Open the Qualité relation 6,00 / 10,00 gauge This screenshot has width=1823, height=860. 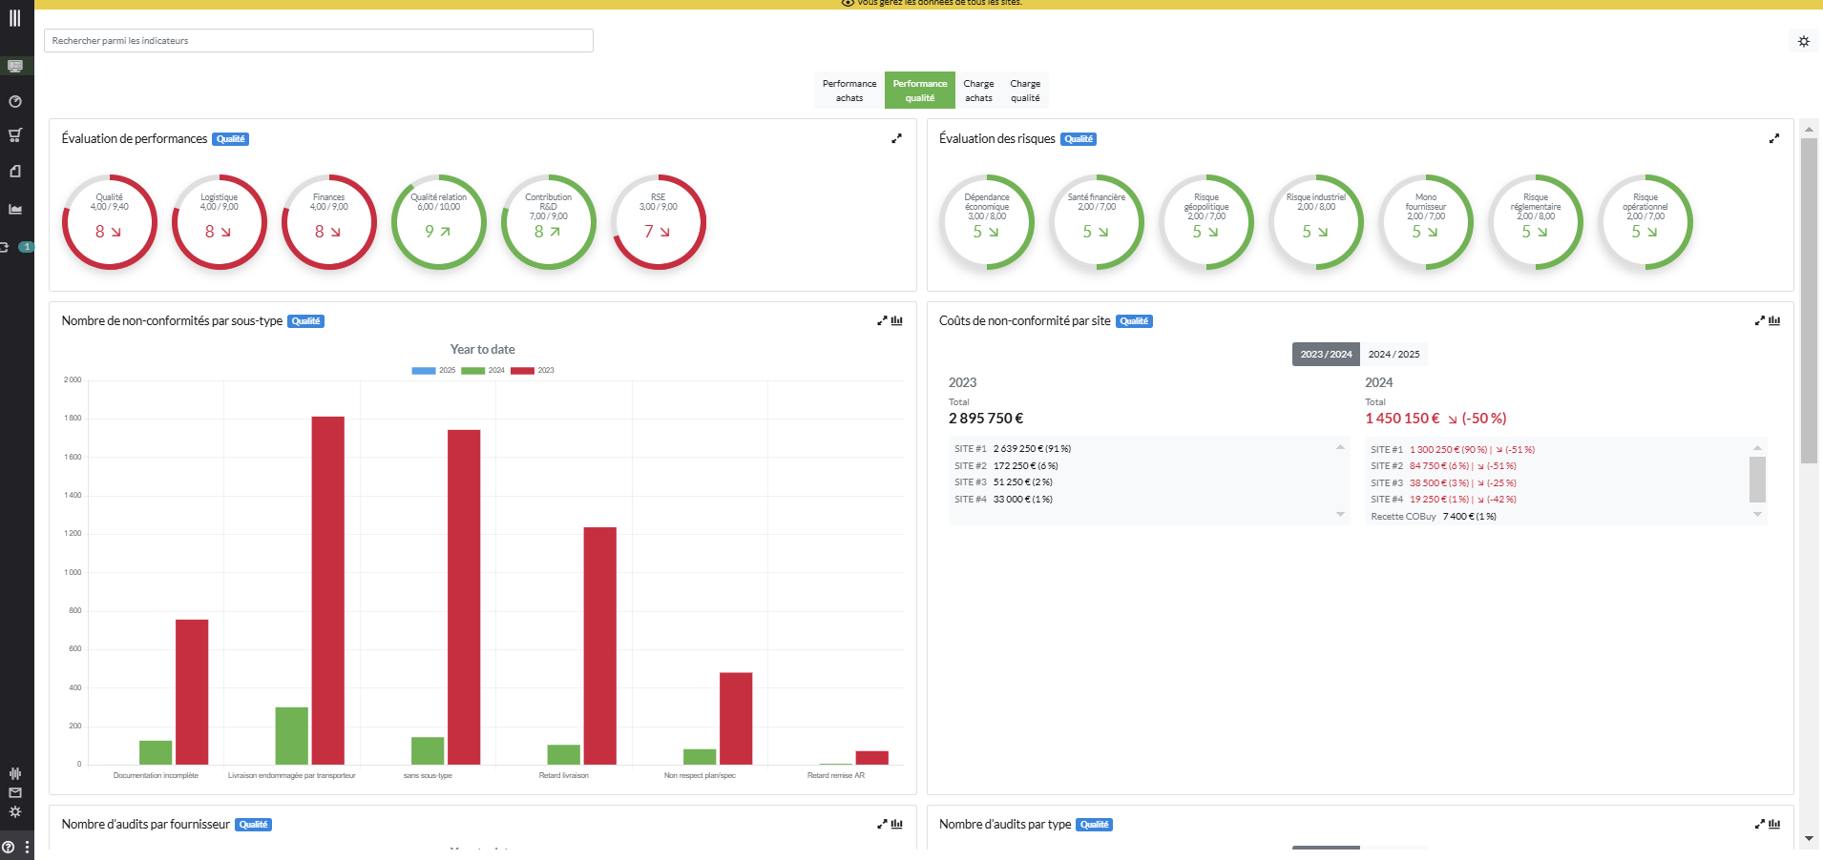(x=439, y=222)
